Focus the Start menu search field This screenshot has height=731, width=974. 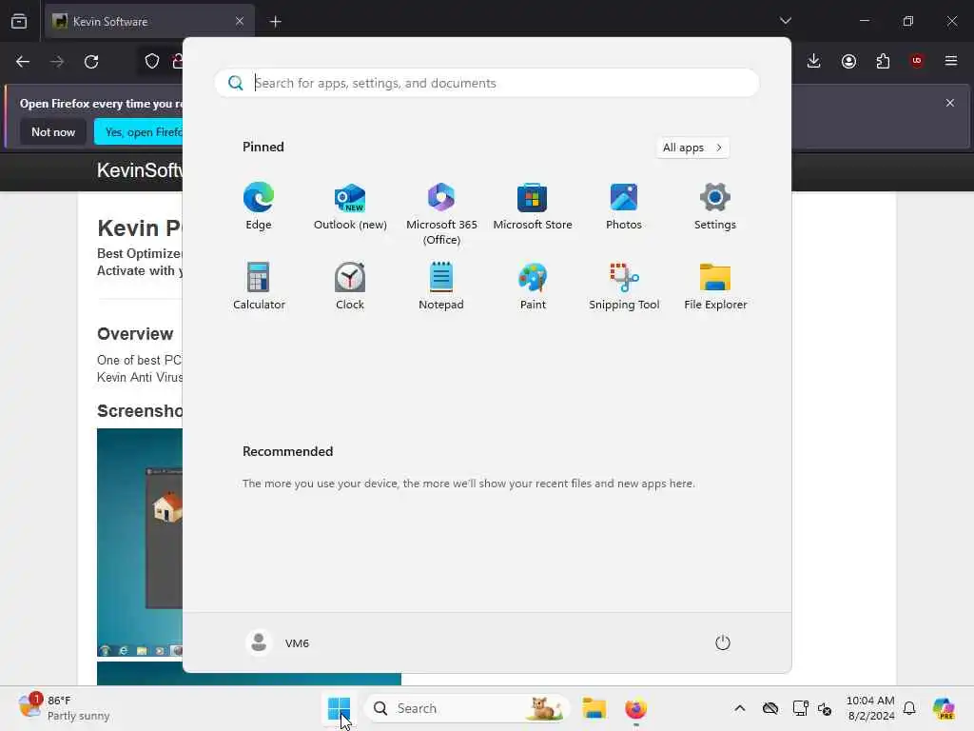pos(487,83)
